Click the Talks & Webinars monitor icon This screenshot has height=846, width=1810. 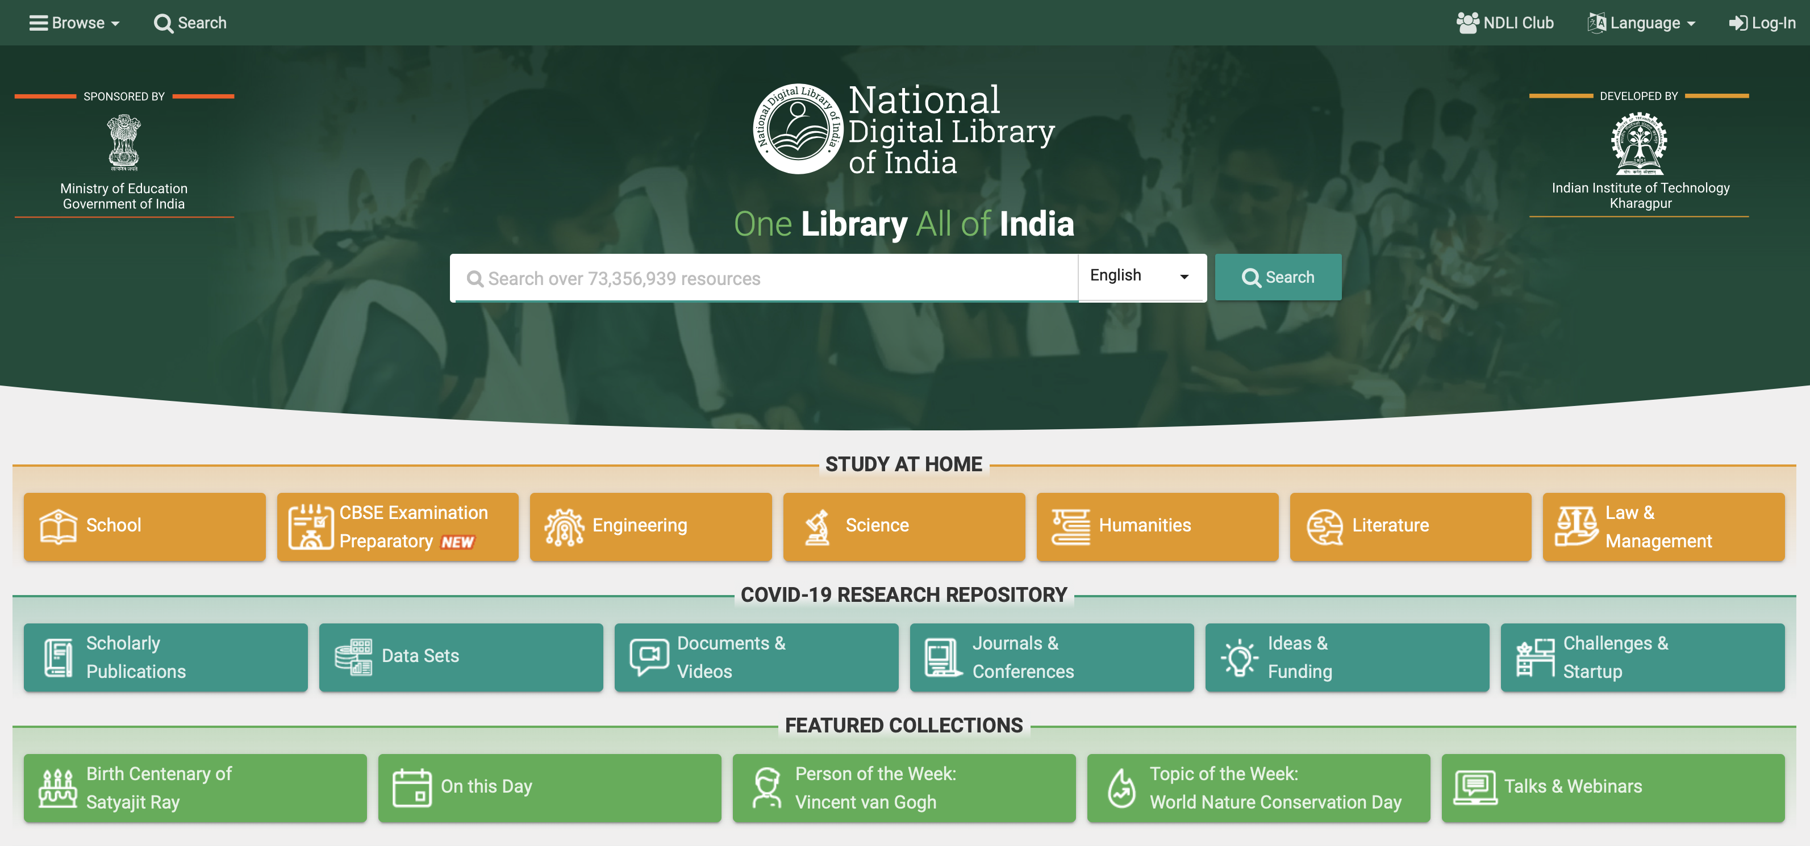(1475, 788)
